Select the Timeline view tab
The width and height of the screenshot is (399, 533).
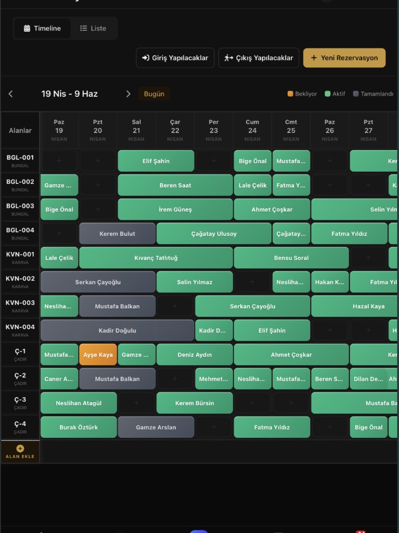[43, 28]
